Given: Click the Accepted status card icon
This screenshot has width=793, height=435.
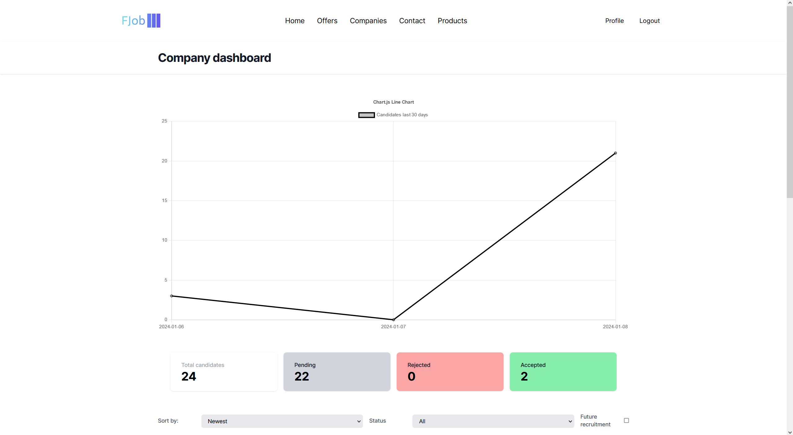Looking at the screenshot, I should click(x=563, y=372).
